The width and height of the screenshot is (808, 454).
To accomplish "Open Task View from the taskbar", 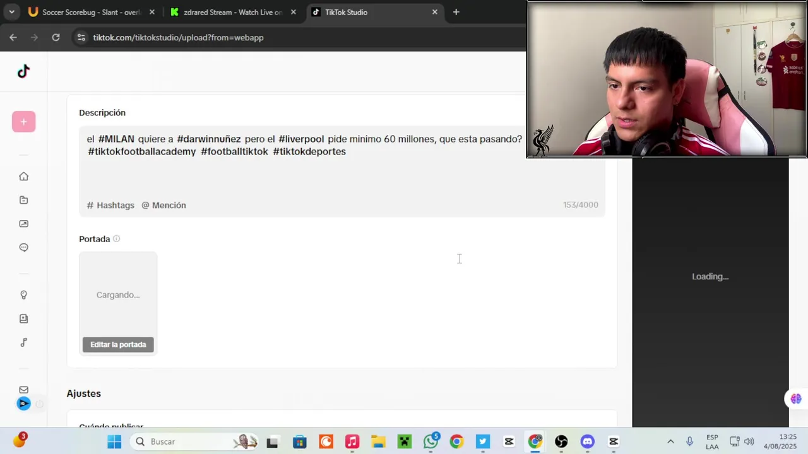I will pyautogui.click(x=272, y=441).
